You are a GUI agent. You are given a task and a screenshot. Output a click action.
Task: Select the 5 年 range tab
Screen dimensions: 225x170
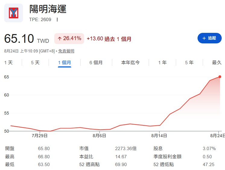click(x=189, y=63)
